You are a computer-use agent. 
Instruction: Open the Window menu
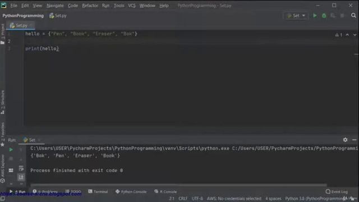tap(147, 6)
